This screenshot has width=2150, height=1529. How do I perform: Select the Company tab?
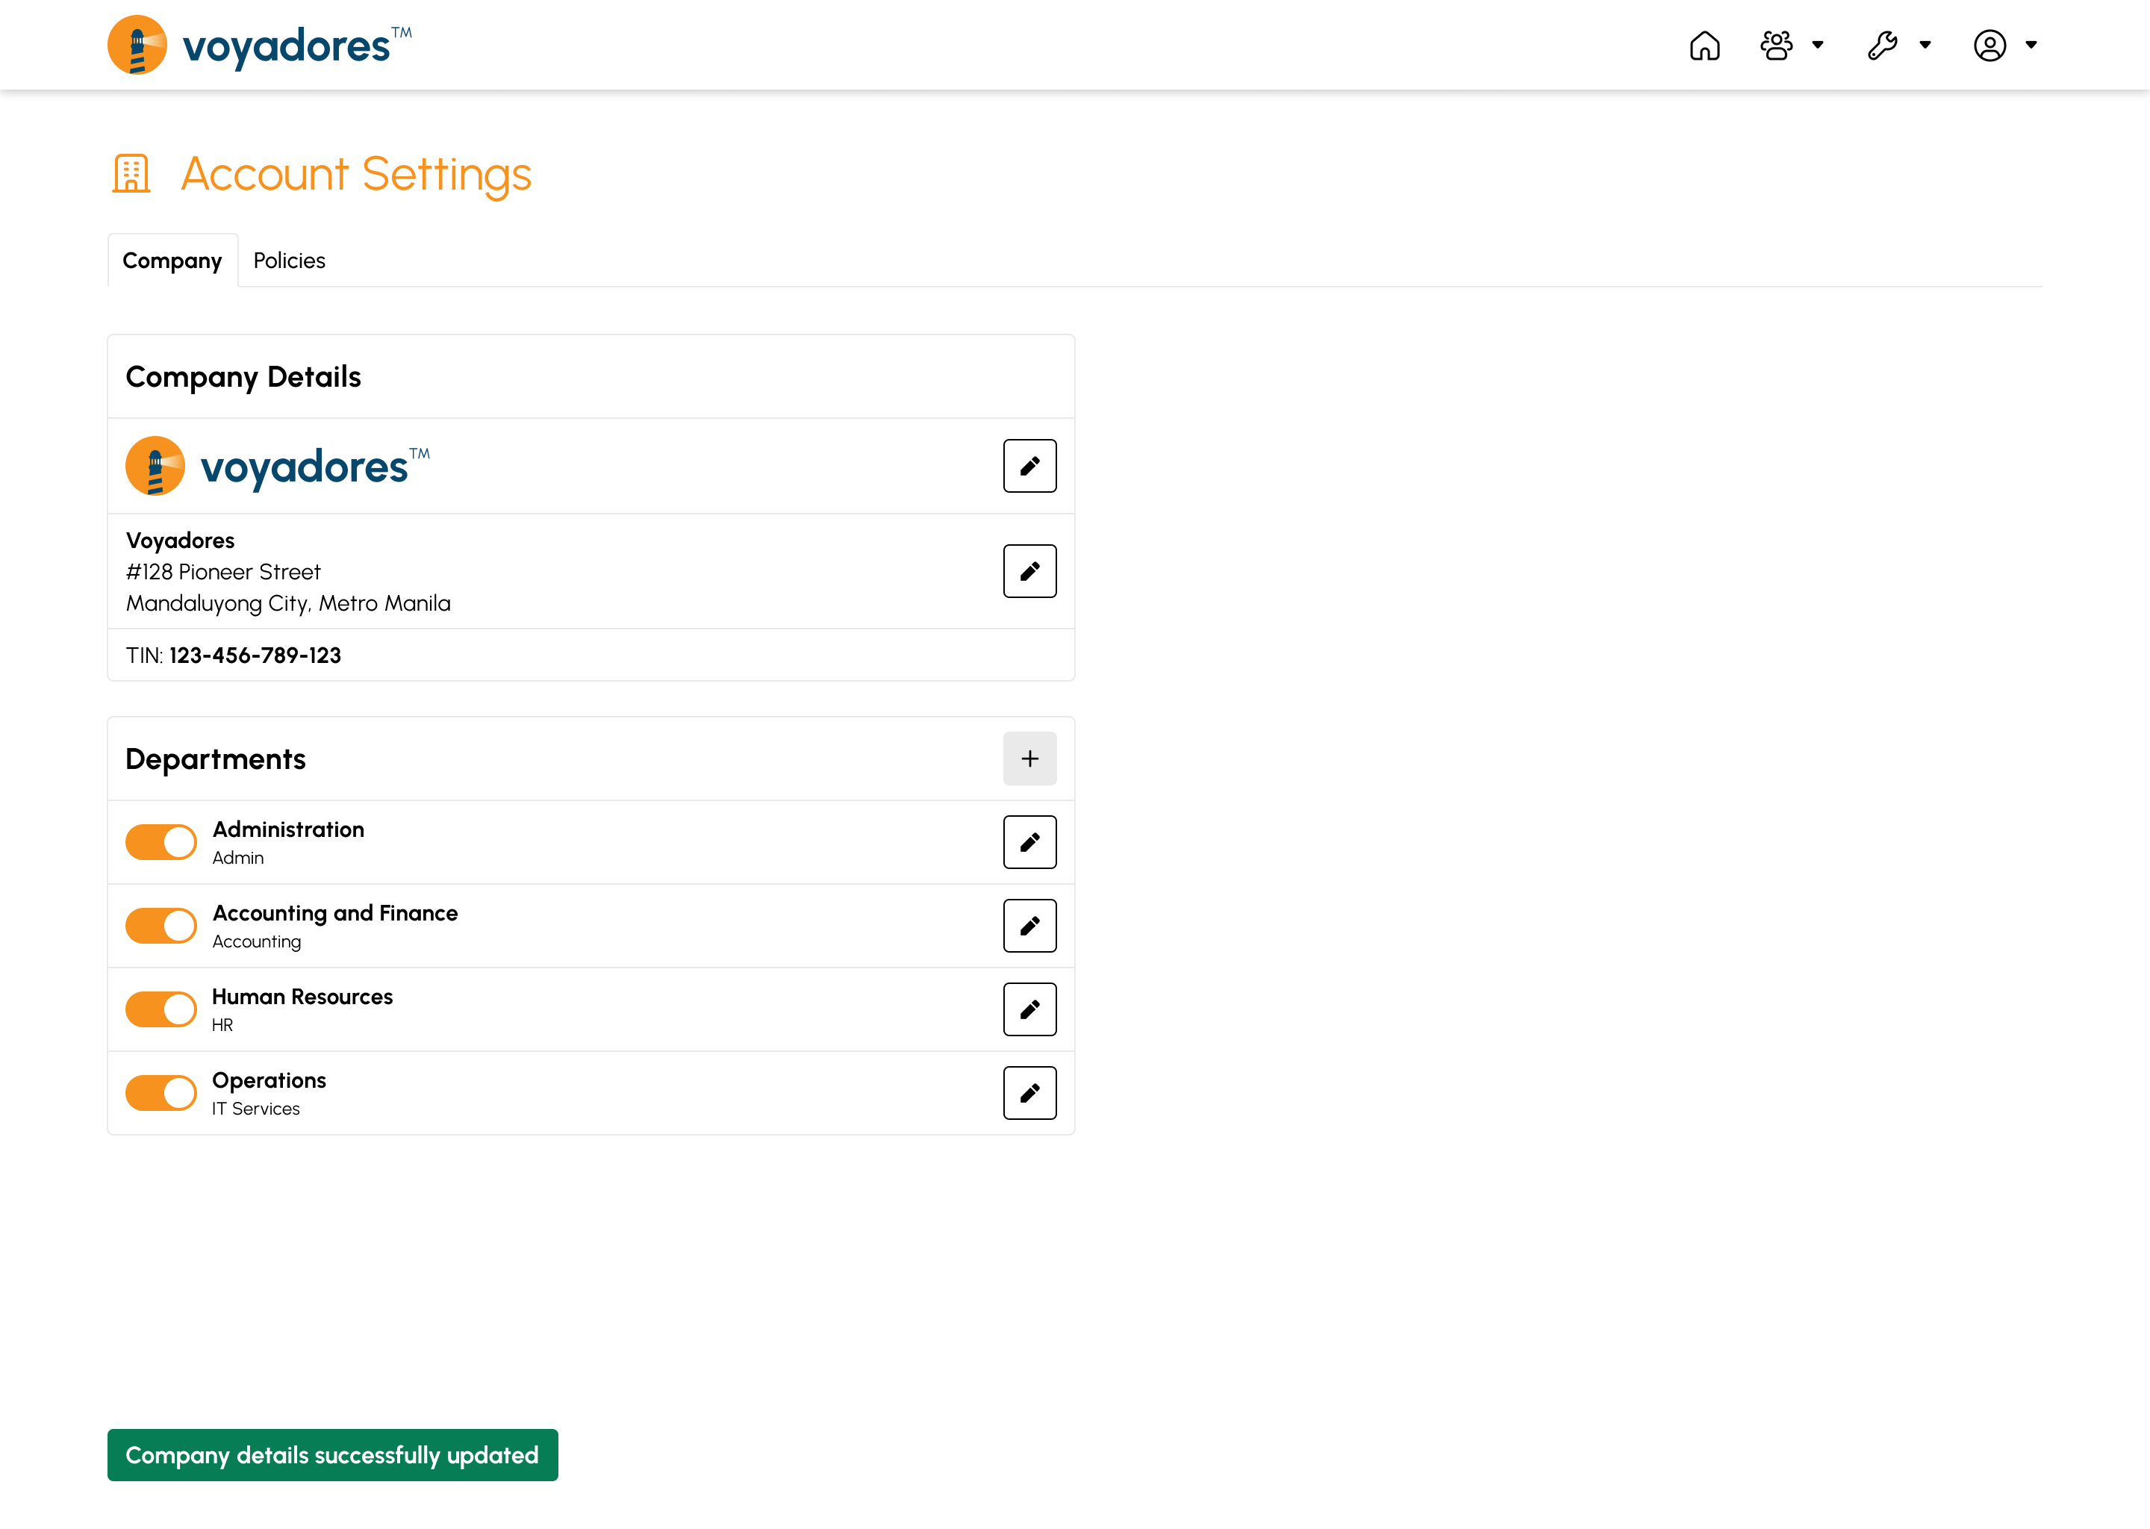(x=172, y=260)
